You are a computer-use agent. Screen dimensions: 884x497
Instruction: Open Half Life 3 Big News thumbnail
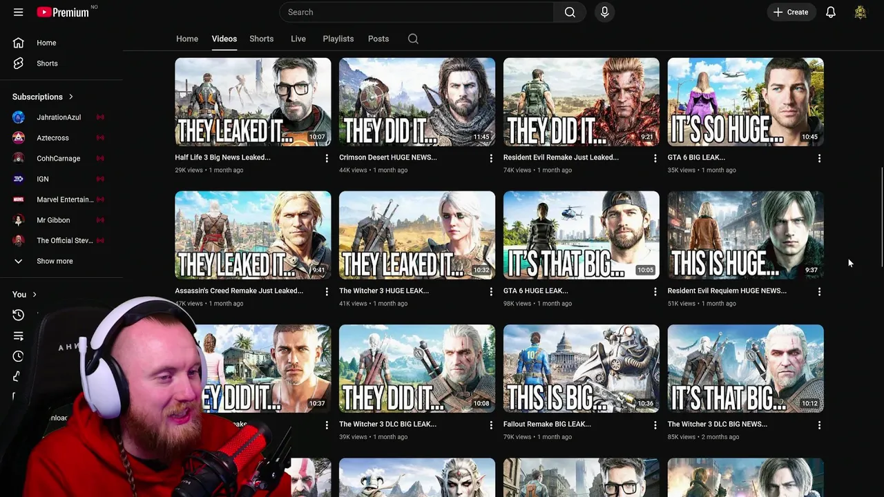(x=253, y=102)
